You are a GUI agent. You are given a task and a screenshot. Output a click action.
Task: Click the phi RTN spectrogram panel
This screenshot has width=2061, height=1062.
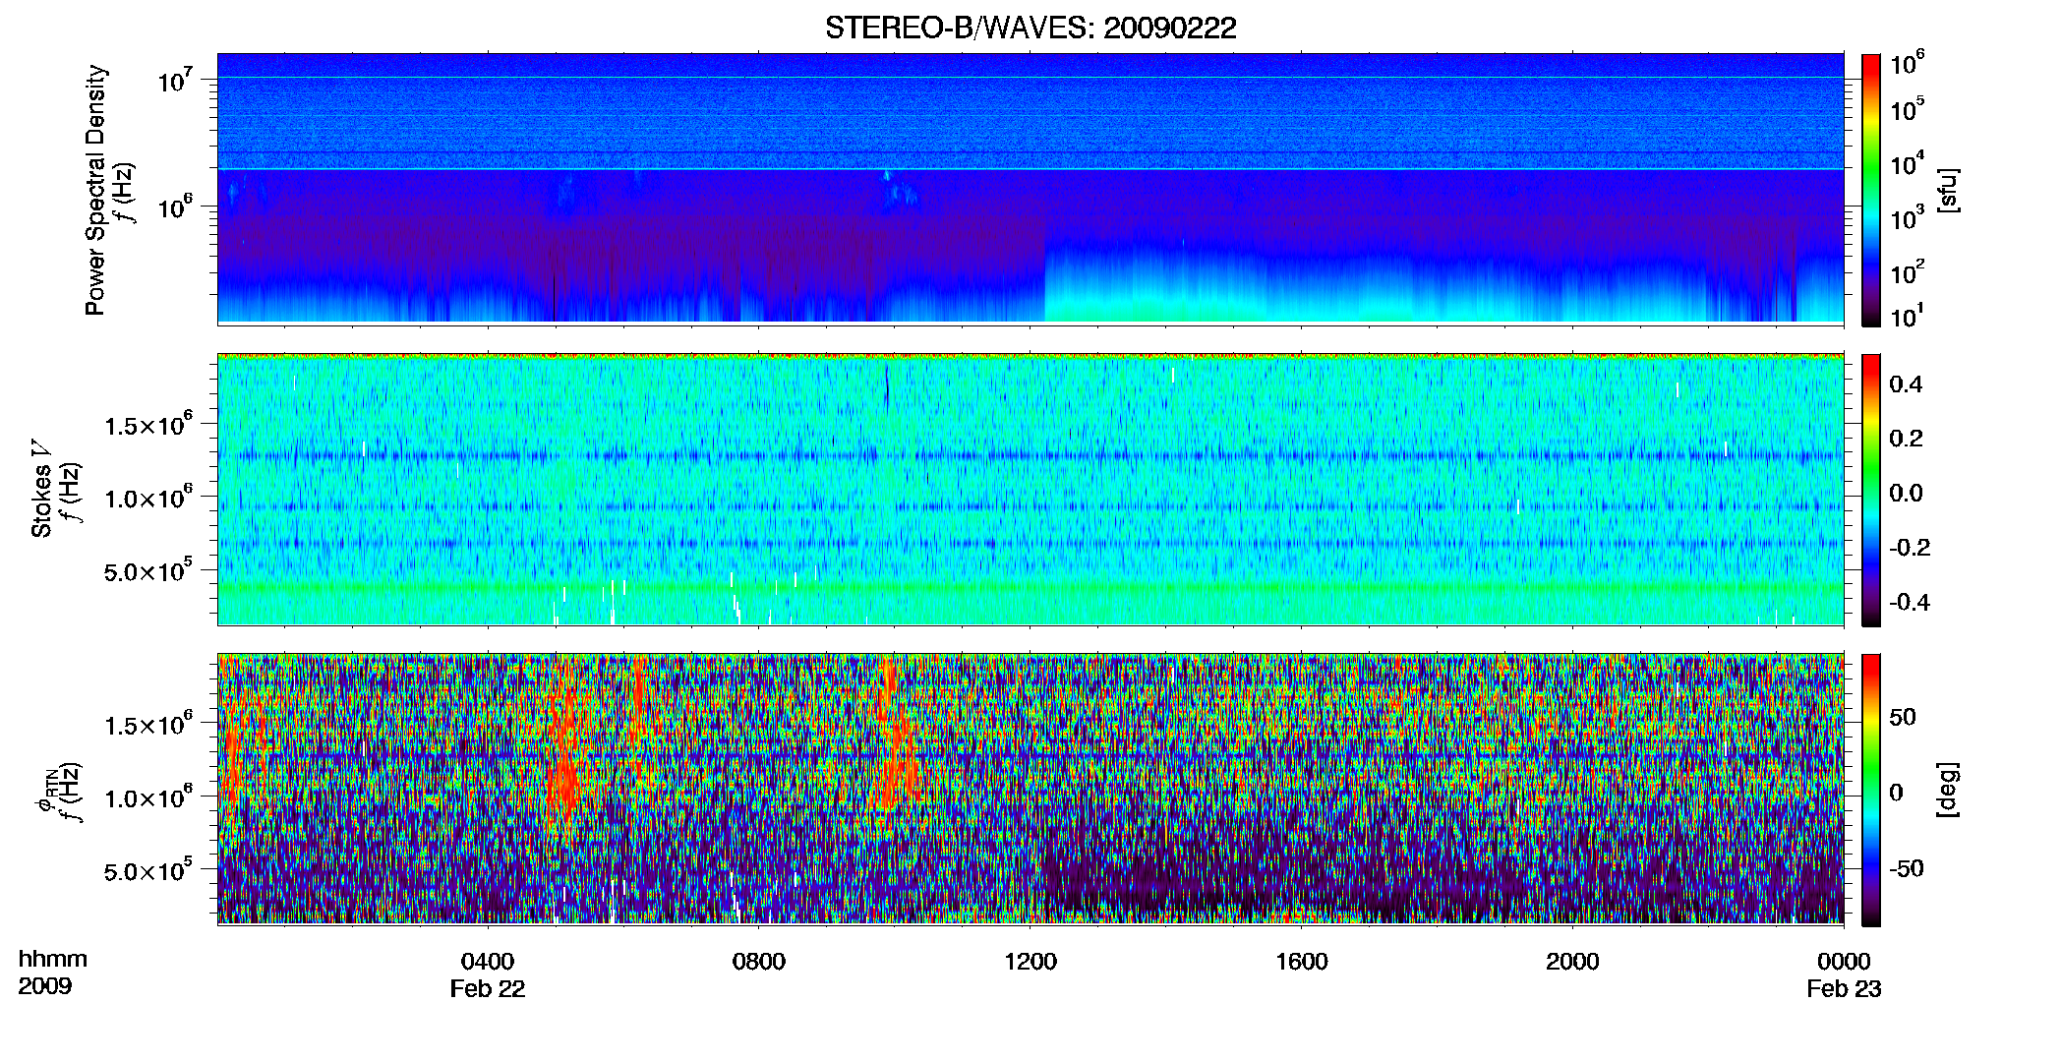tap(1030, 790)
